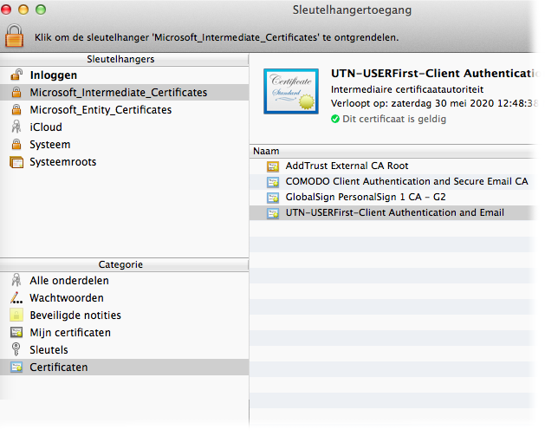Viewport: 545px width, 436px height.
Task: Click the 'Verloopt op' expiry date text
Action: pos(434,104)
